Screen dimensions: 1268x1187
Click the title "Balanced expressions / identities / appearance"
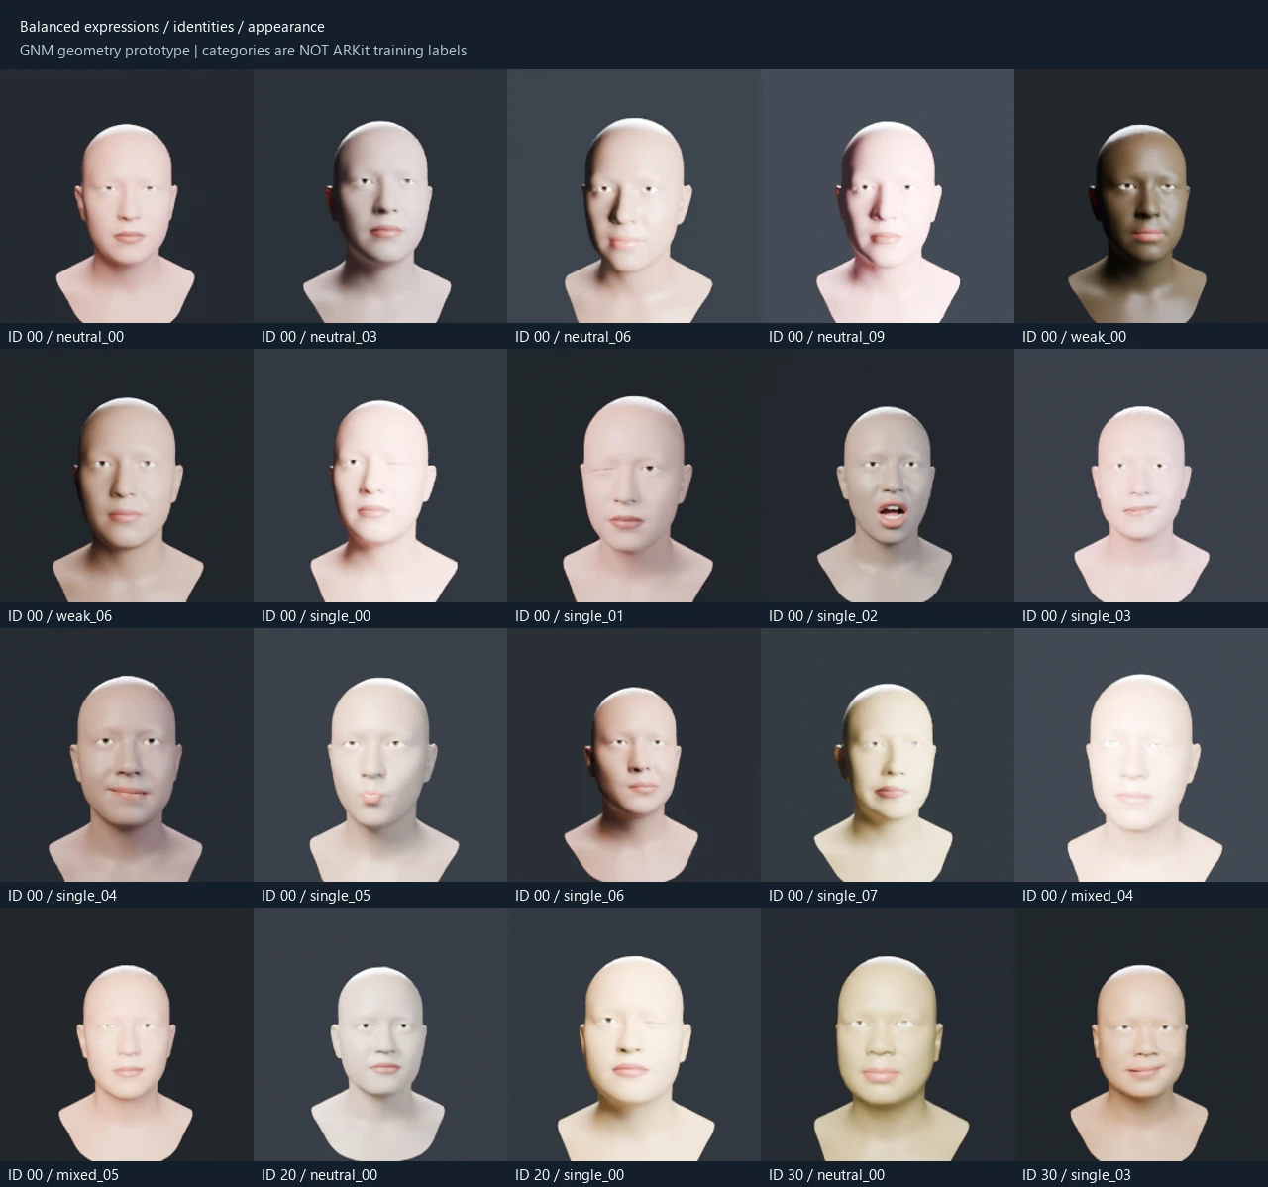[x=172, y=27]
